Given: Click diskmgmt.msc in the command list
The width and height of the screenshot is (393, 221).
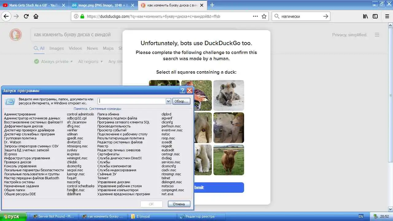Looking at the screenshot, I should [x=172, y=182].
